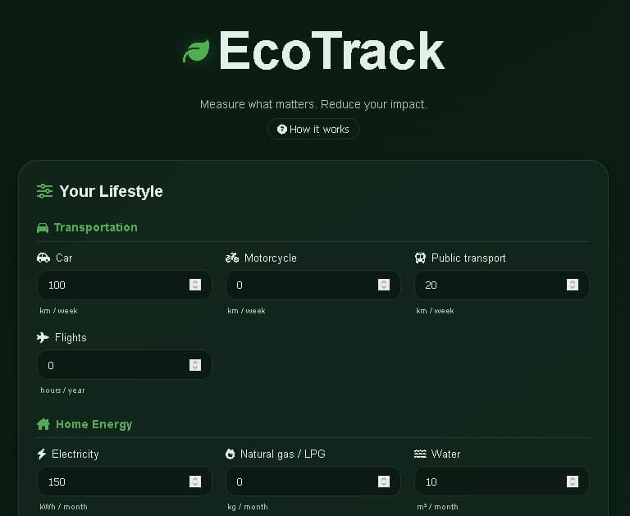Viewport: 630px width, 516px height.
Task: Click the Public transport spinner control
Action: pyautogui.click(x=573, y=285)
